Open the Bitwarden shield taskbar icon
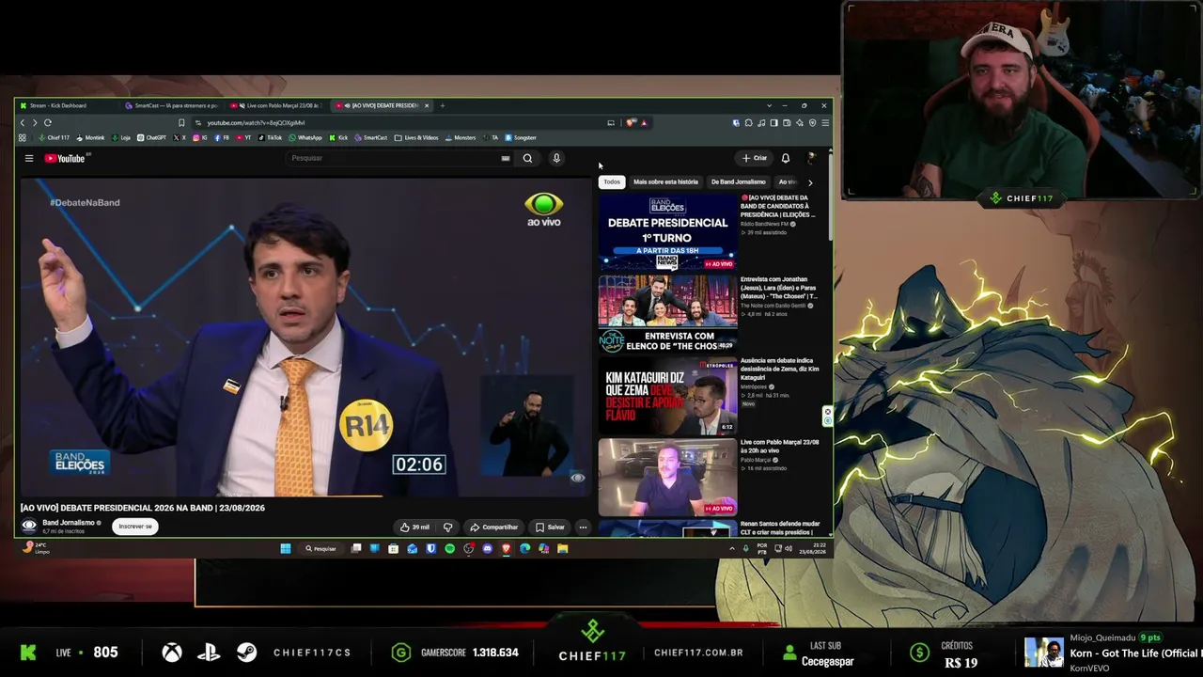 pos(430,548)
